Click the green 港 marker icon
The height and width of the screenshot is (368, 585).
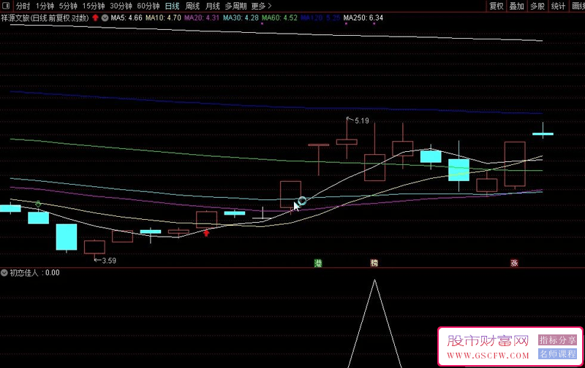(x=318, y=264)
